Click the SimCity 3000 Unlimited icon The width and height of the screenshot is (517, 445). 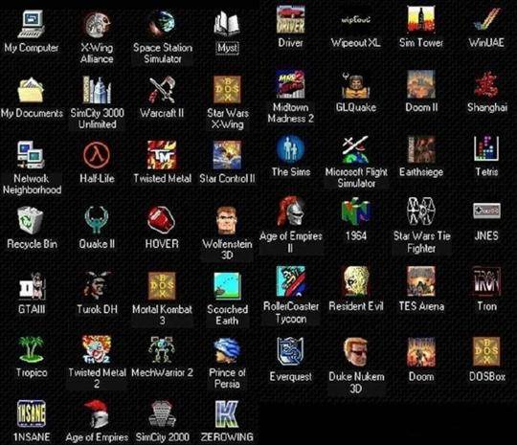(97, 90)
